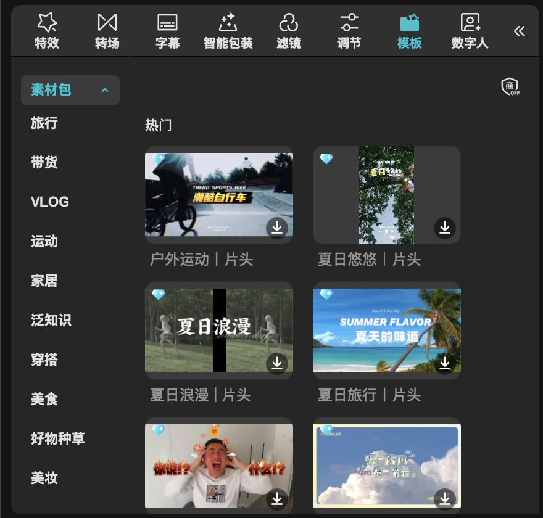Open the 调节 adjustment tab
Viewport: 543px width, 518px height.
(x=349, y=31)
